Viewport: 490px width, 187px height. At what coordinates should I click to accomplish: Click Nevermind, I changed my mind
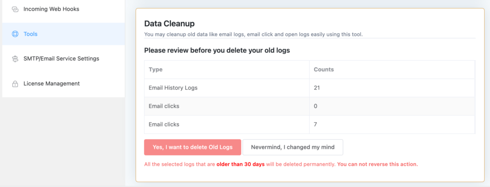(293, 147)
